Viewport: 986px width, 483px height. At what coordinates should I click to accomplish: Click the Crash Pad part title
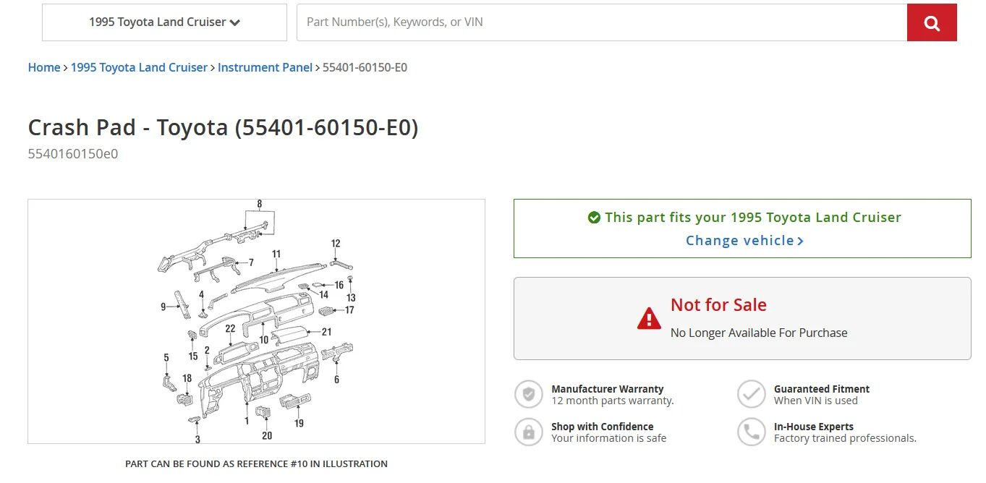point(223,128)
